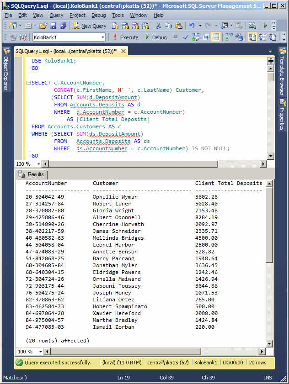The width and height of the screenshot is (289, 384).
Task: Click the New Project toolbar icon
Action: point(12,26)
